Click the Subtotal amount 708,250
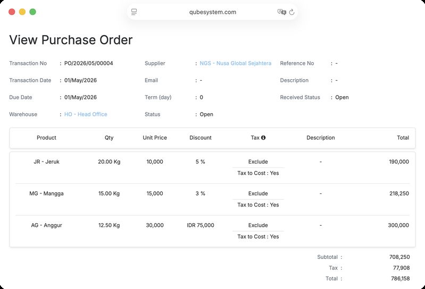The width and height of the screenshot is (425, 289). coord(399,257)
